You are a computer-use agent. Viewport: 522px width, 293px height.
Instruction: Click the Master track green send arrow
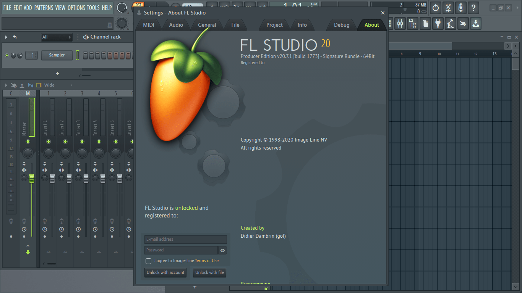[x=28, y=252]
